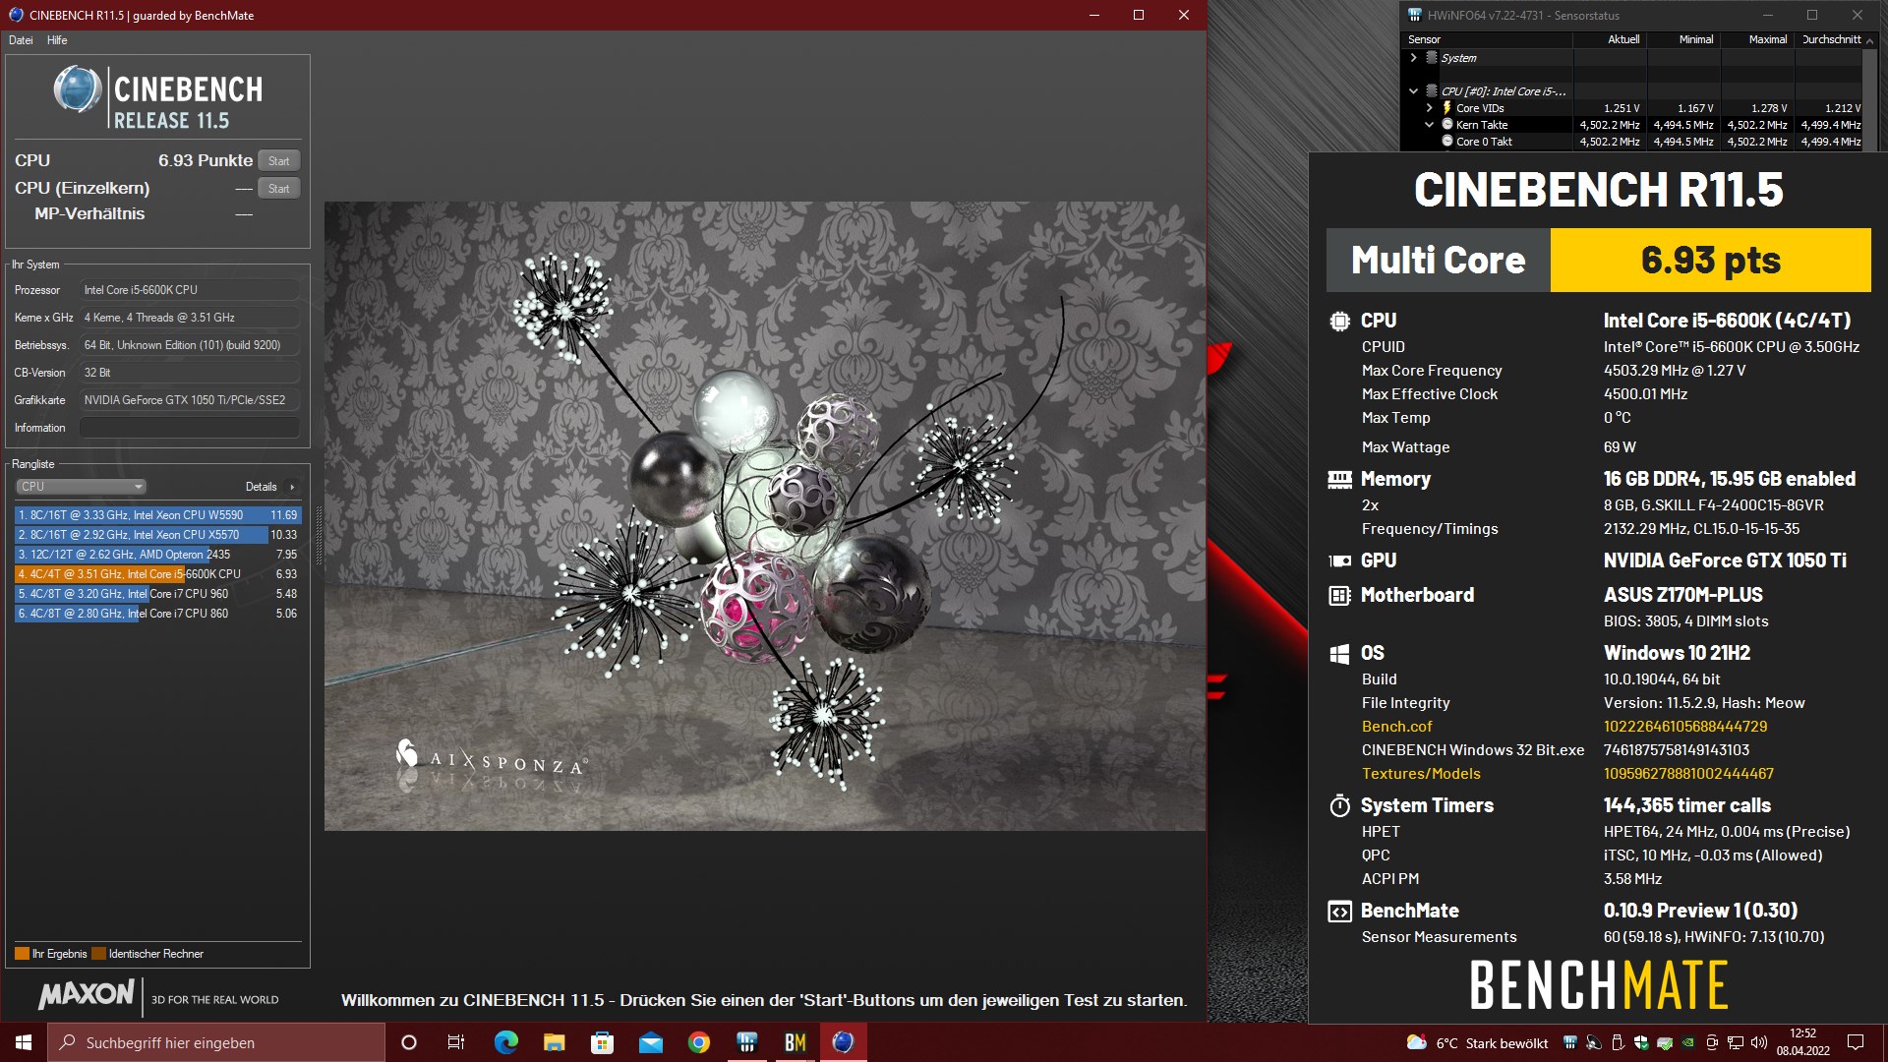Click the GPU card icon in BenchMate

pos(1339,560)
